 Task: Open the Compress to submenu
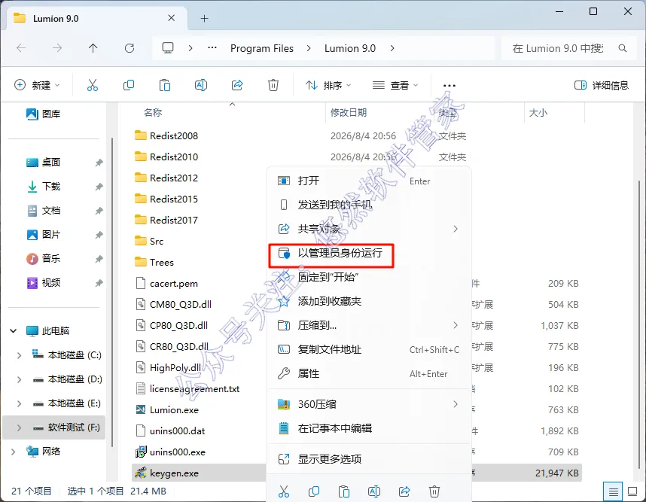(x=368, y=325)
